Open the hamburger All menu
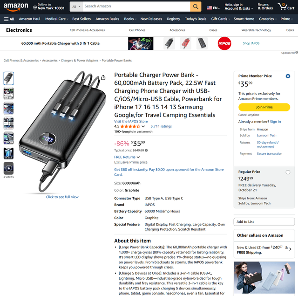298x296 pixels. point(9,19)
